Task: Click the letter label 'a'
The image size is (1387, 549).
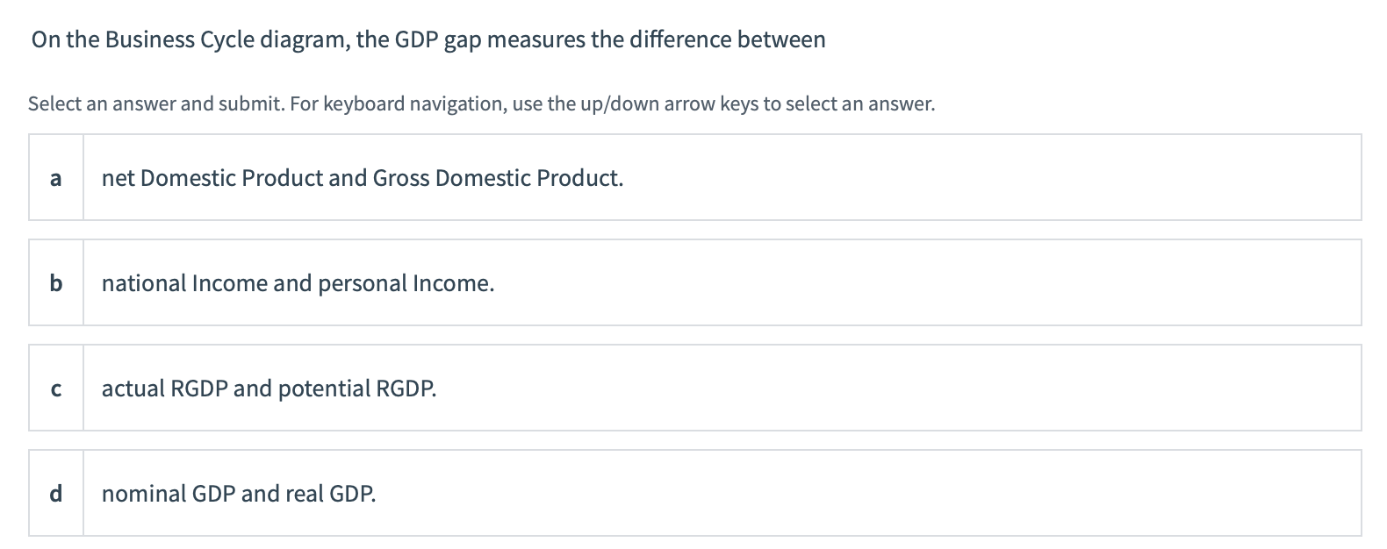Action: (55, 177)
